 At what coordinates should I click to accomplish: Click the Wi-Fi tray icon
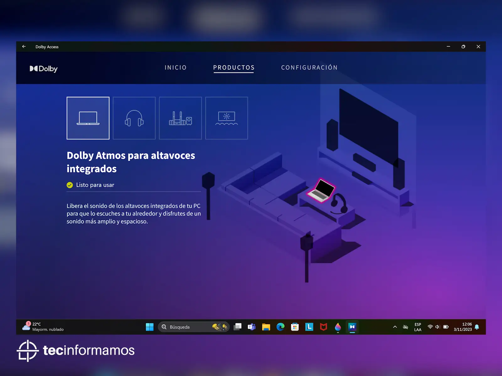click(x=430, y=327)
